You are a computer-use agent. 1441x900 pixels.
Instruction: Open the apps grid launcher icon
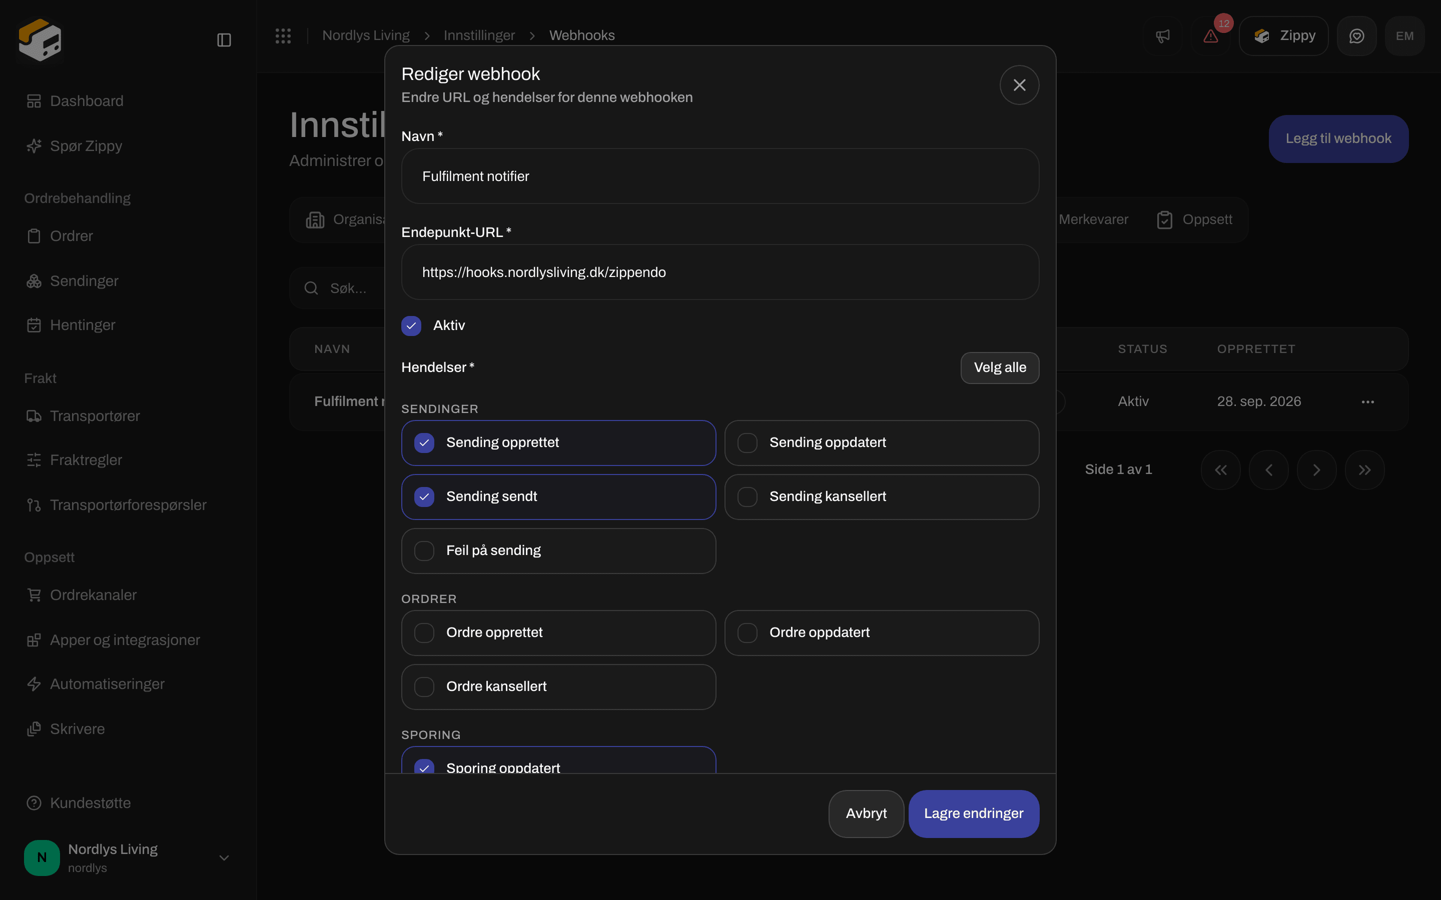tap(283, 35)
